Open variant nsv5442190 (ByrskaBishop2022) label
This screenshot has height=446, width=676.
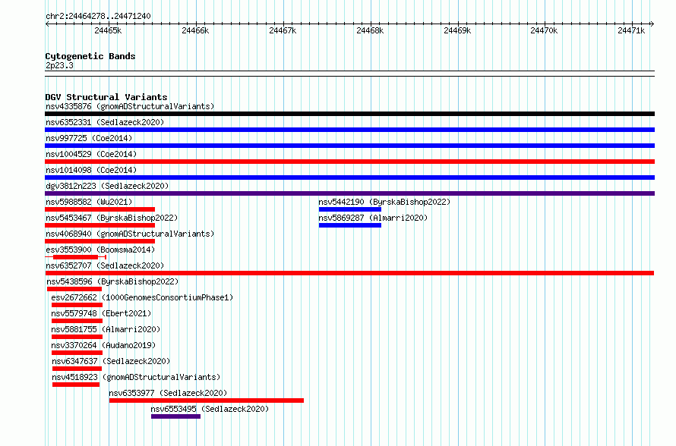coord(384,202)
